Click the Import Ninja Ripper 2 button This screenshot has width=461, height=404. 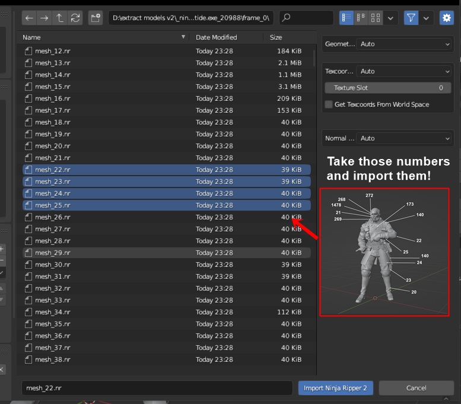[335, 388]
